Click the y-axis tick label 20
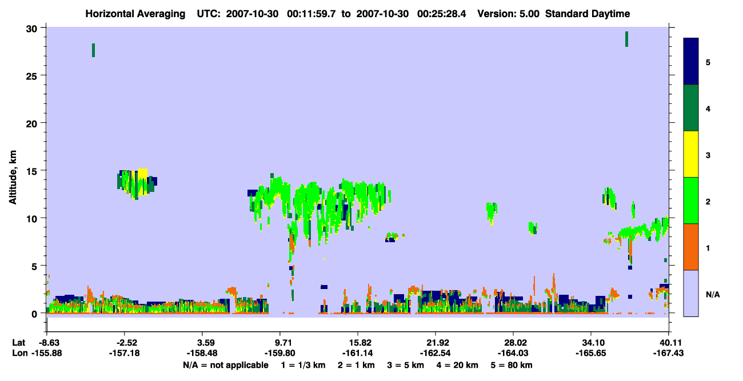 33,123
